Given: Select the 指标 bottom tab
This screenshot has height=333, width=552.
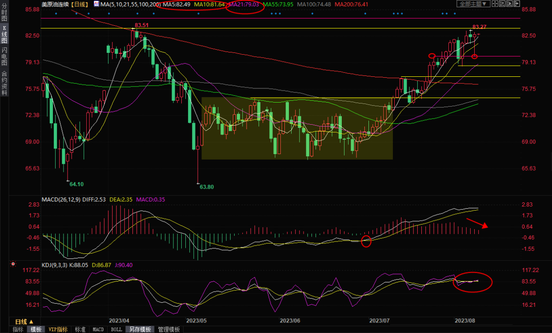Looking at the screenshot, I should (x=18, y=329).
